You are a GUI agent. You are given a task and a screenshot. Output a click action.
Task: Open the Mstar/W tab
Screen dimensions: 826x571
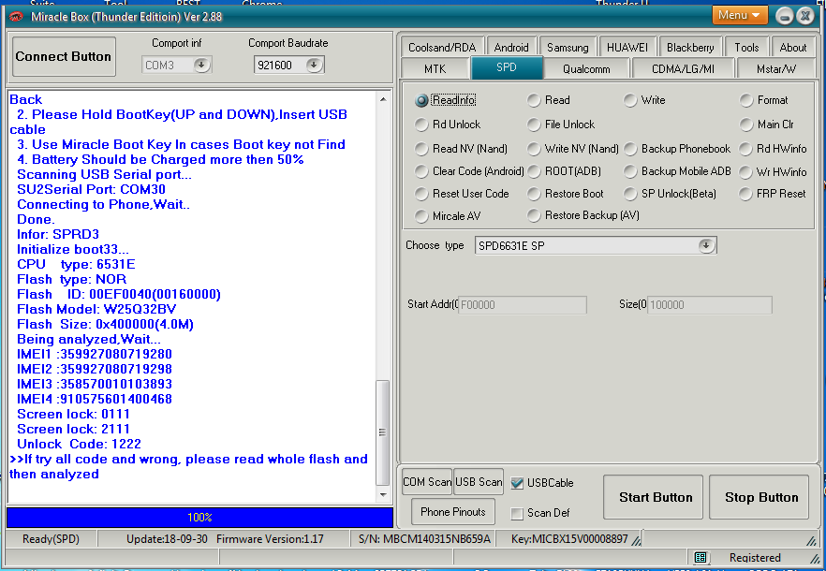[x=775, y=68]
